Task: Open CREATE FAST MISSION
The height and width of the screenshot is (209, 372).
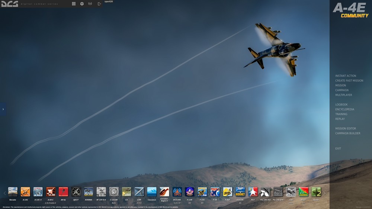Action: 349,81
